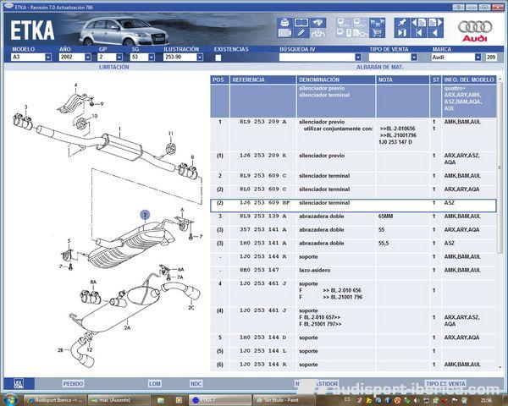Select highlighted row 1J6 253 609 BF
The height and width of the screenshot is (406, 508).
click(353, 206)
